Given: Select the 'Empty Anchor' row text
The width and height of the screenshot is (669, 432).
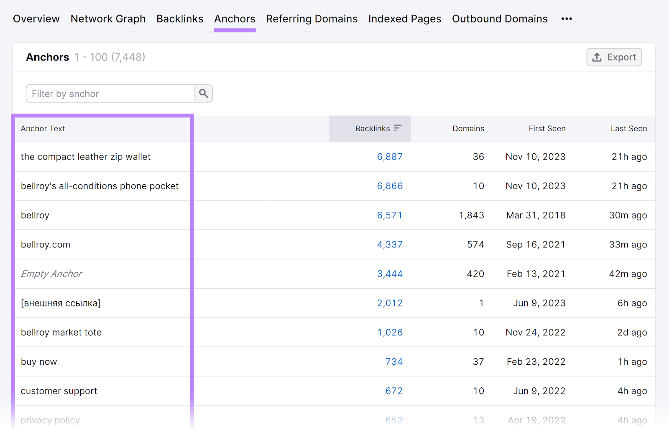Looking at the screenshot, I should coord(51,274).
